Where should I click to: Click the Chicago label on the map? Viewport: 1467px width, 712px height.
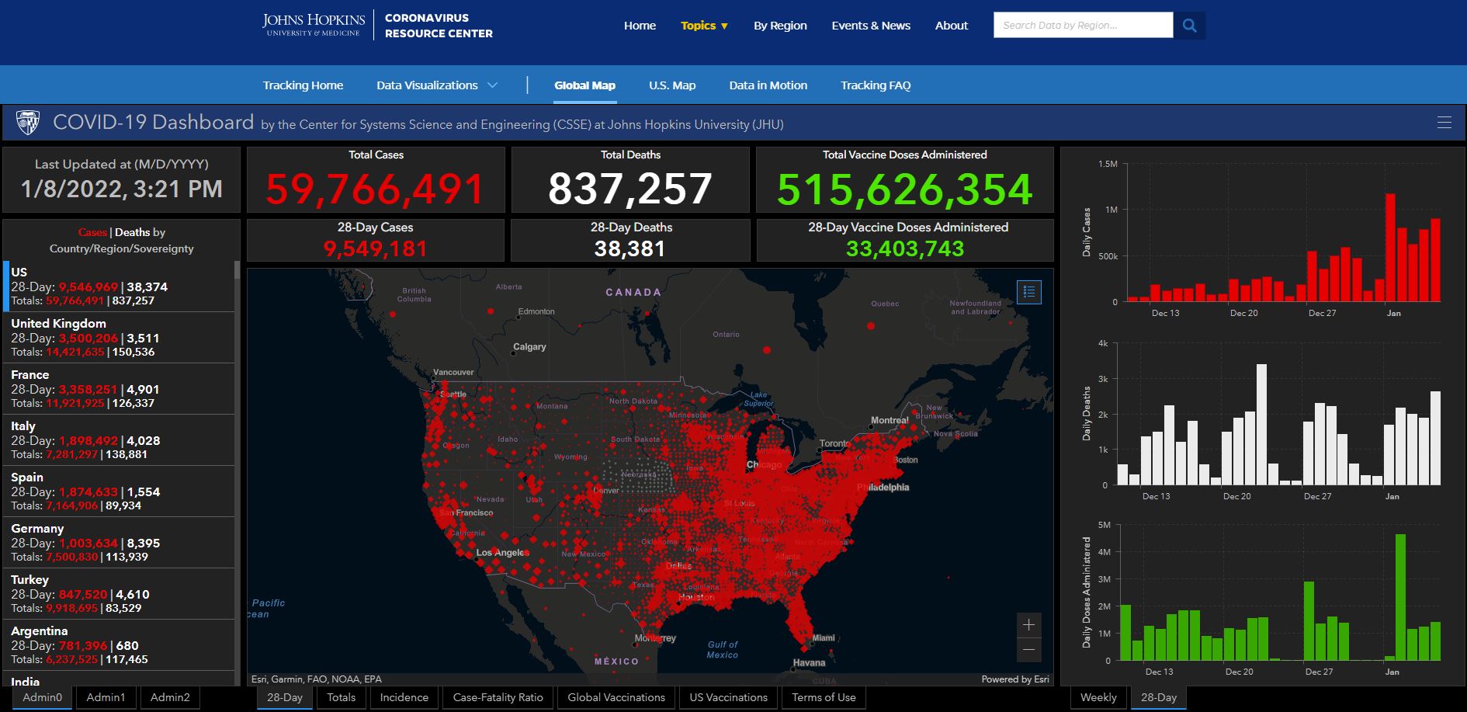(x=765, y=465)
